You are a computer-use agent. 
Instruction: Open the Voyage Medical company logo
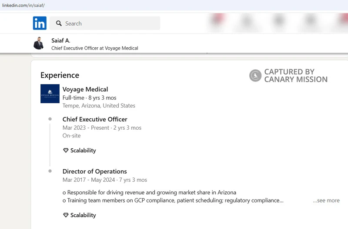point(50,94)
